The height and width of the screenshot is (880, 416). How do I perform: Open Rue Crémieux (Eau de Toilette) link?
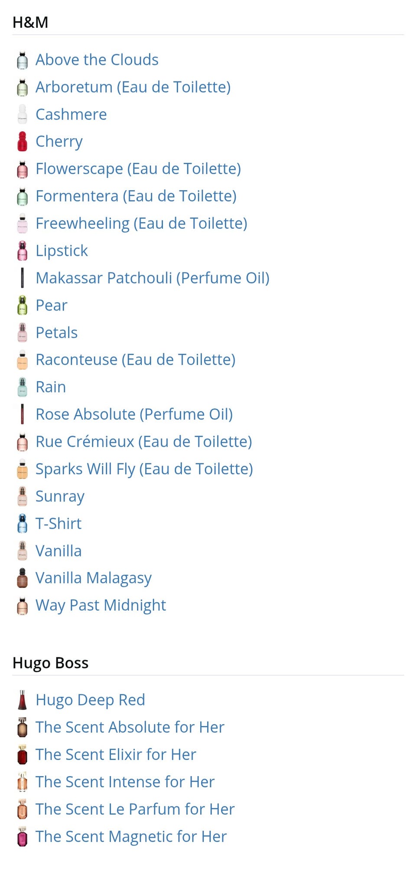pyautogui.click(x=143, y=442)
